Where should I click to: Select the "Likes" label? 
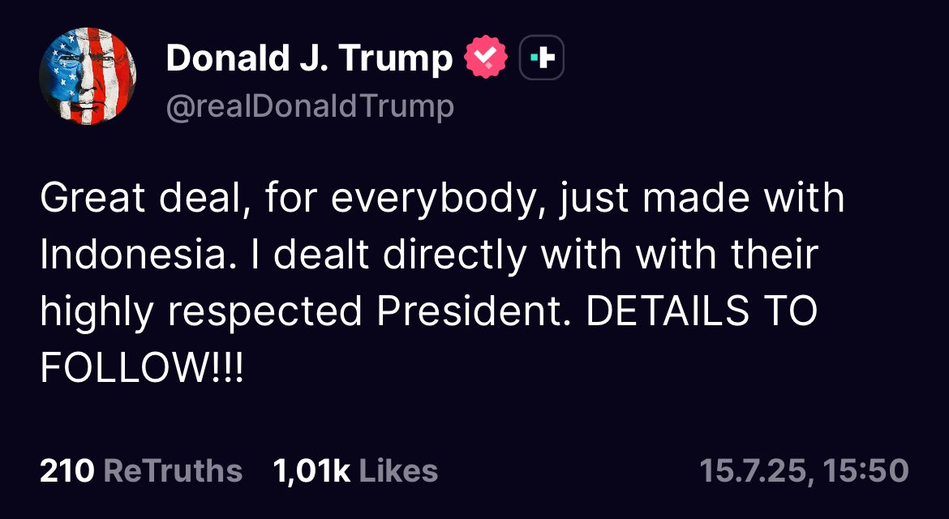tap(397, 470)
